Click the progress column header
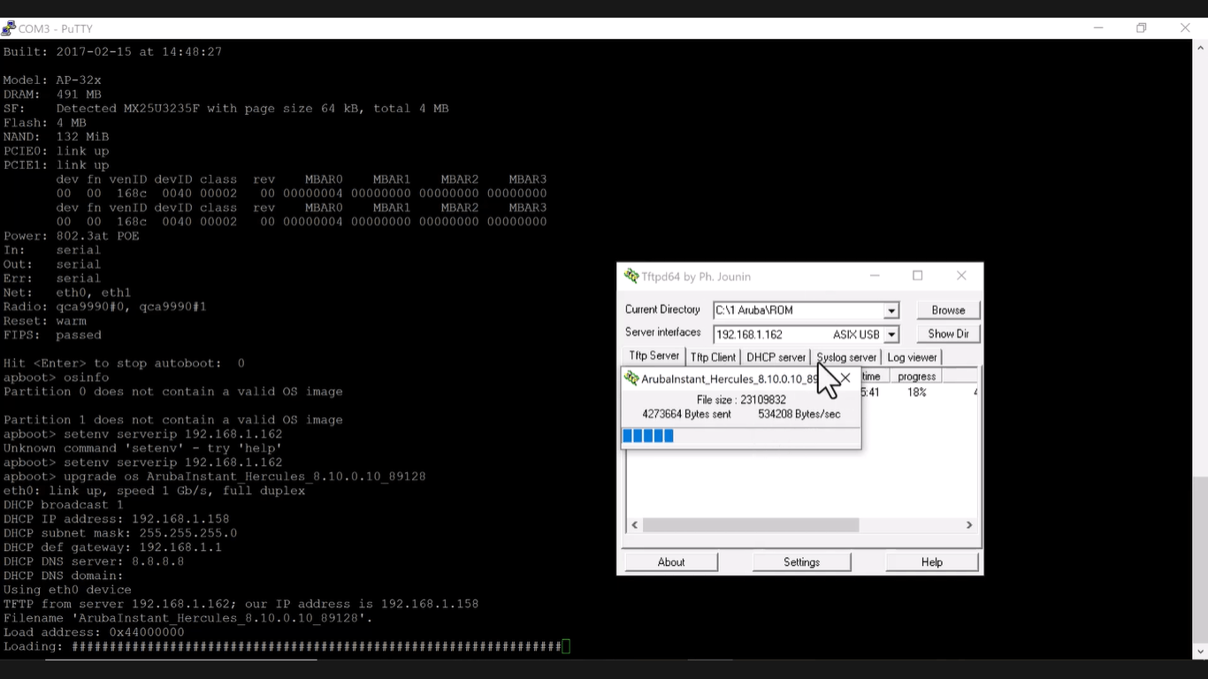The width and height of the screenshot is (1208, 679). (x=916, y=377)
